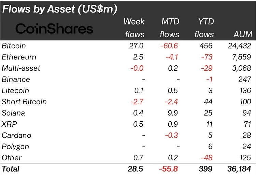Viewport: 256px width, 175px height.
Task: Click the CoinShares logo
Action: point(54,29)
